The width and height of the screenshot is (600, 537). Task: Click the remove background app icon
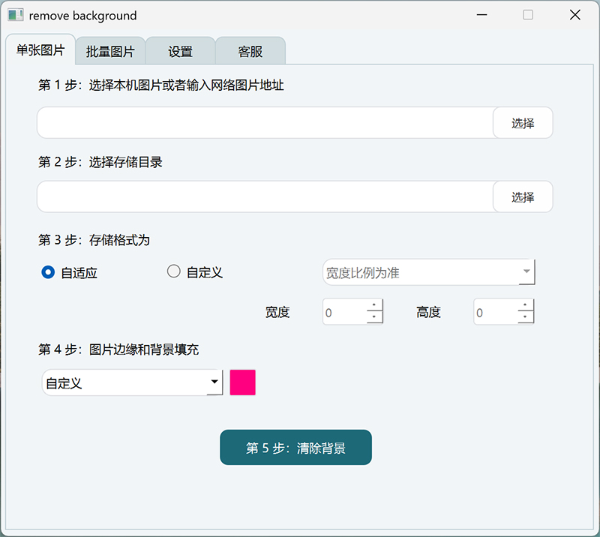pos(16,15)
